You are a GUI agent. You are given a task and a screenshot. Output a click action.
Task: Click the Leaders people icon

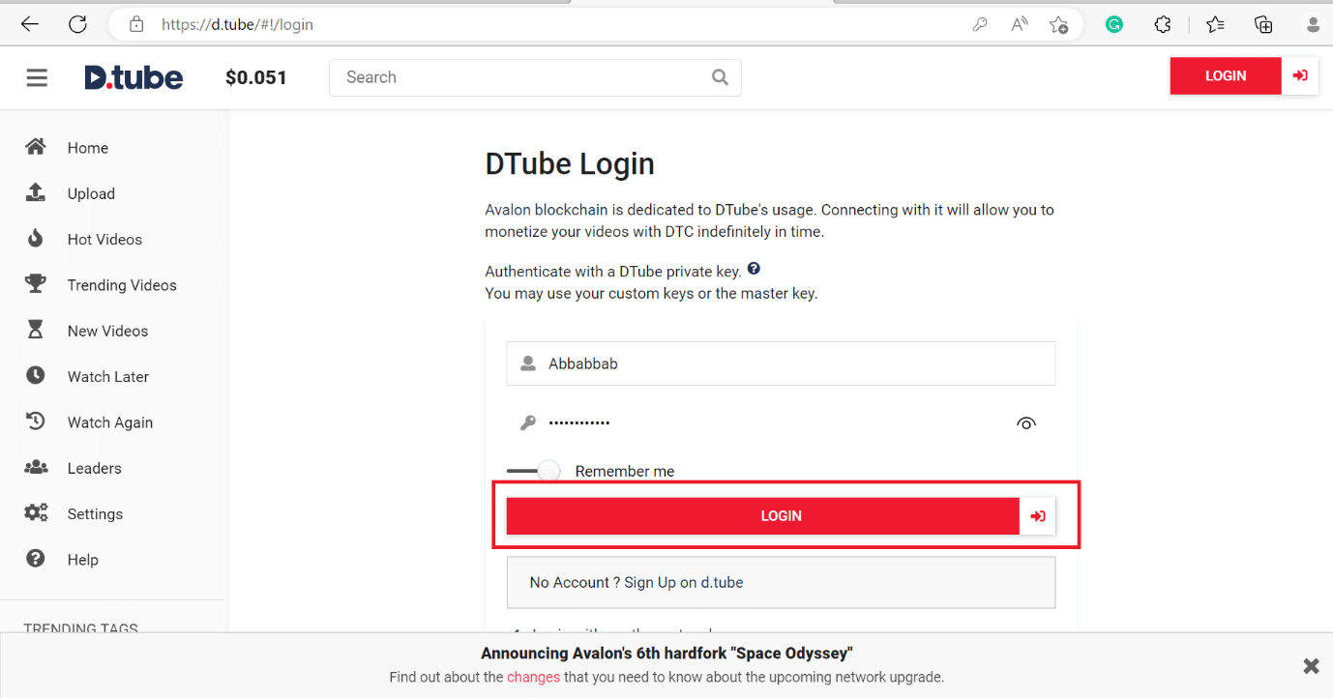[36, 467]
